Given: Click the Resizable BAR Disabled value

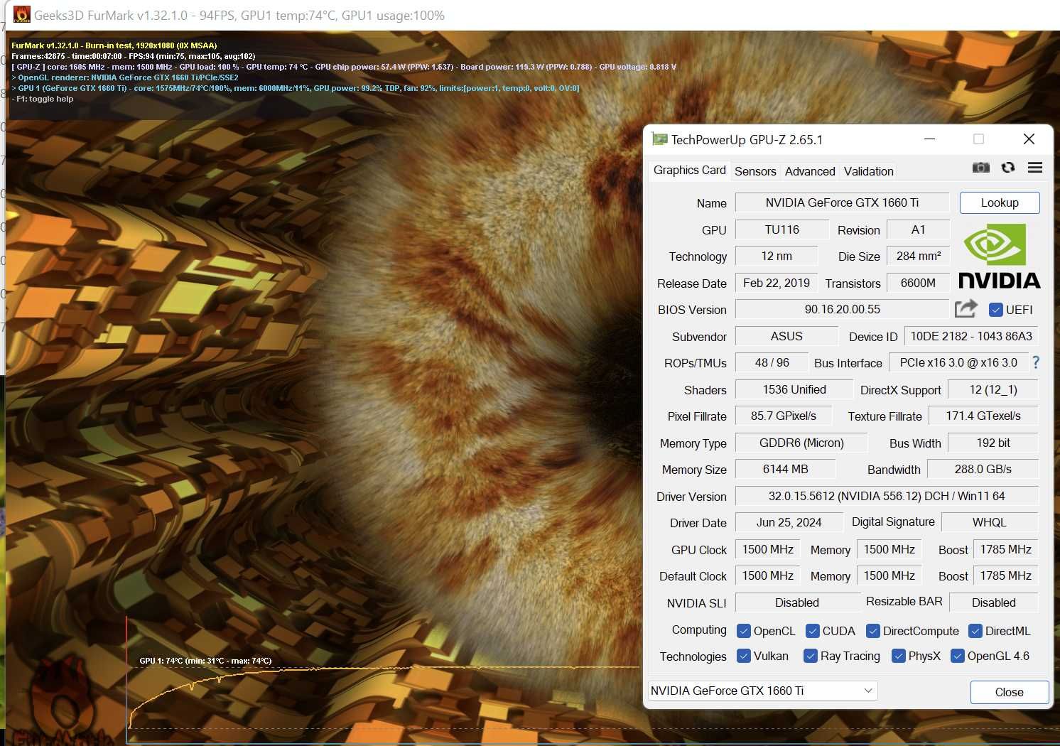Looking at the screenshot, I should (993, 602).
